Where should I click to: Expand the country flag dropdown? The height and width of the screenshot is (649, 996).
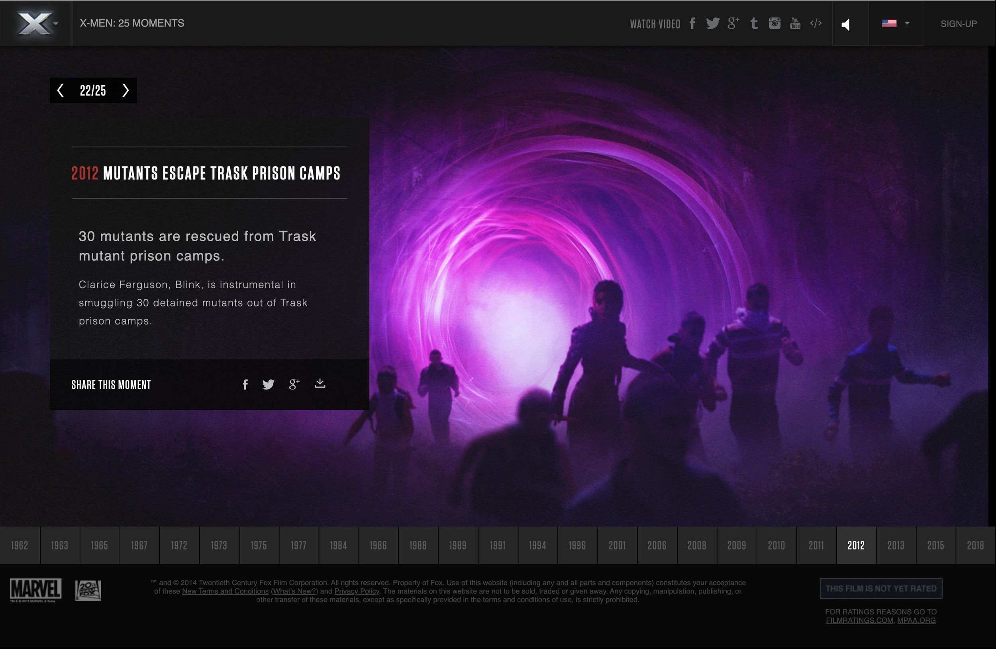[896, 23]
